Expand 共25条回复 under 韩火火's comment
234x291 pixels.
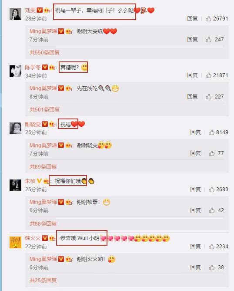pyautogui.click(x=43, y=281)
